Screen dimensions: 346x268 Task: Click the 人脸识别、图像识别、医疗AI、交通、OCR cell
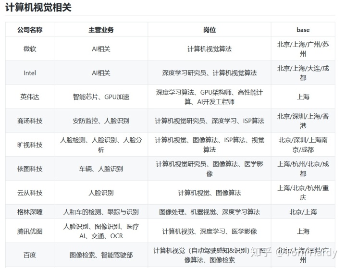(x=101, y=231)
